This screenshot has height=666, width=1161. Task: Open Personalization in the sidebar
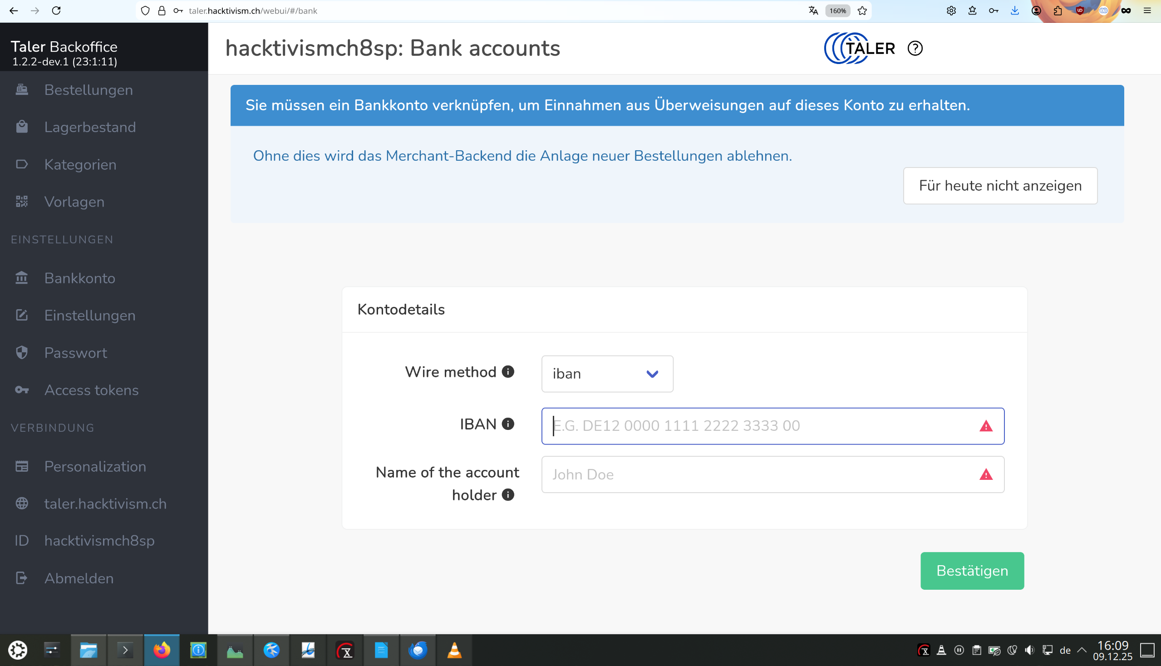[95, 467]
